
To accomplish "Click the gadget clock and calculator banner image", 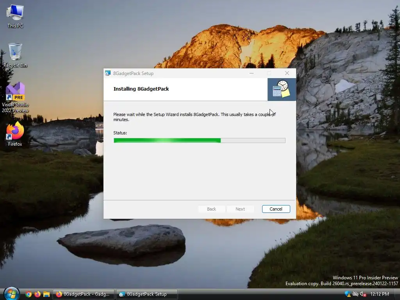I will (x=282, y=89).
